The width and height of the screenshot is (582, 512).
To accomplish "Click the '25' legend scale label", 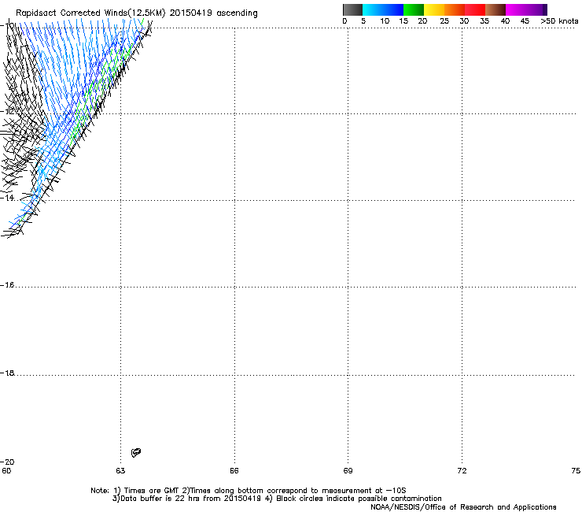I will click(444, 21).
